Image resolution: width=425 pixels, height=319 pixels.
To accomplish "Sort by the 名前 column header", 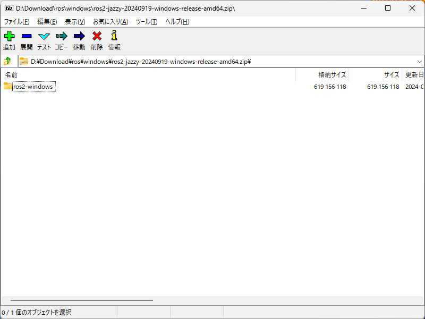I will tap(148, 74).
